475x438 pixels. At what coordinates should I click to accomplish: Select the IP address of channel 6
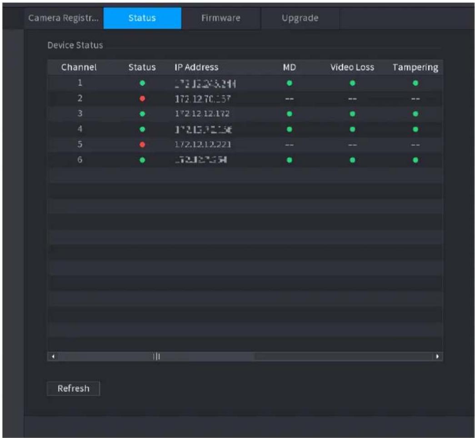201,160
